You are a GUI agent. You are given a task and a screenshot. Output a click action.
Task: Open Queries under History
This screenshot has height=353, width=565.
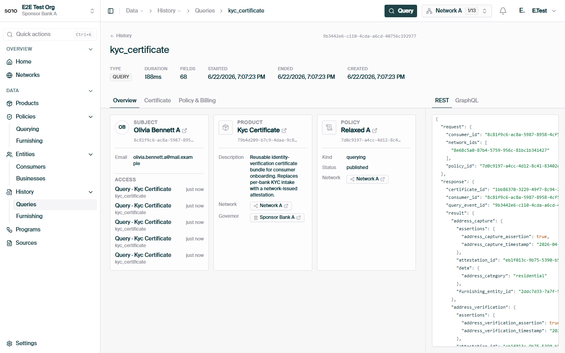tap(55, 205)
